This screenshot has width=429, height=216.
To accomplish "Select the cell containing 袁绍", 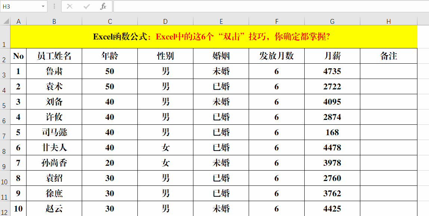I will click(x=54, y=178).
